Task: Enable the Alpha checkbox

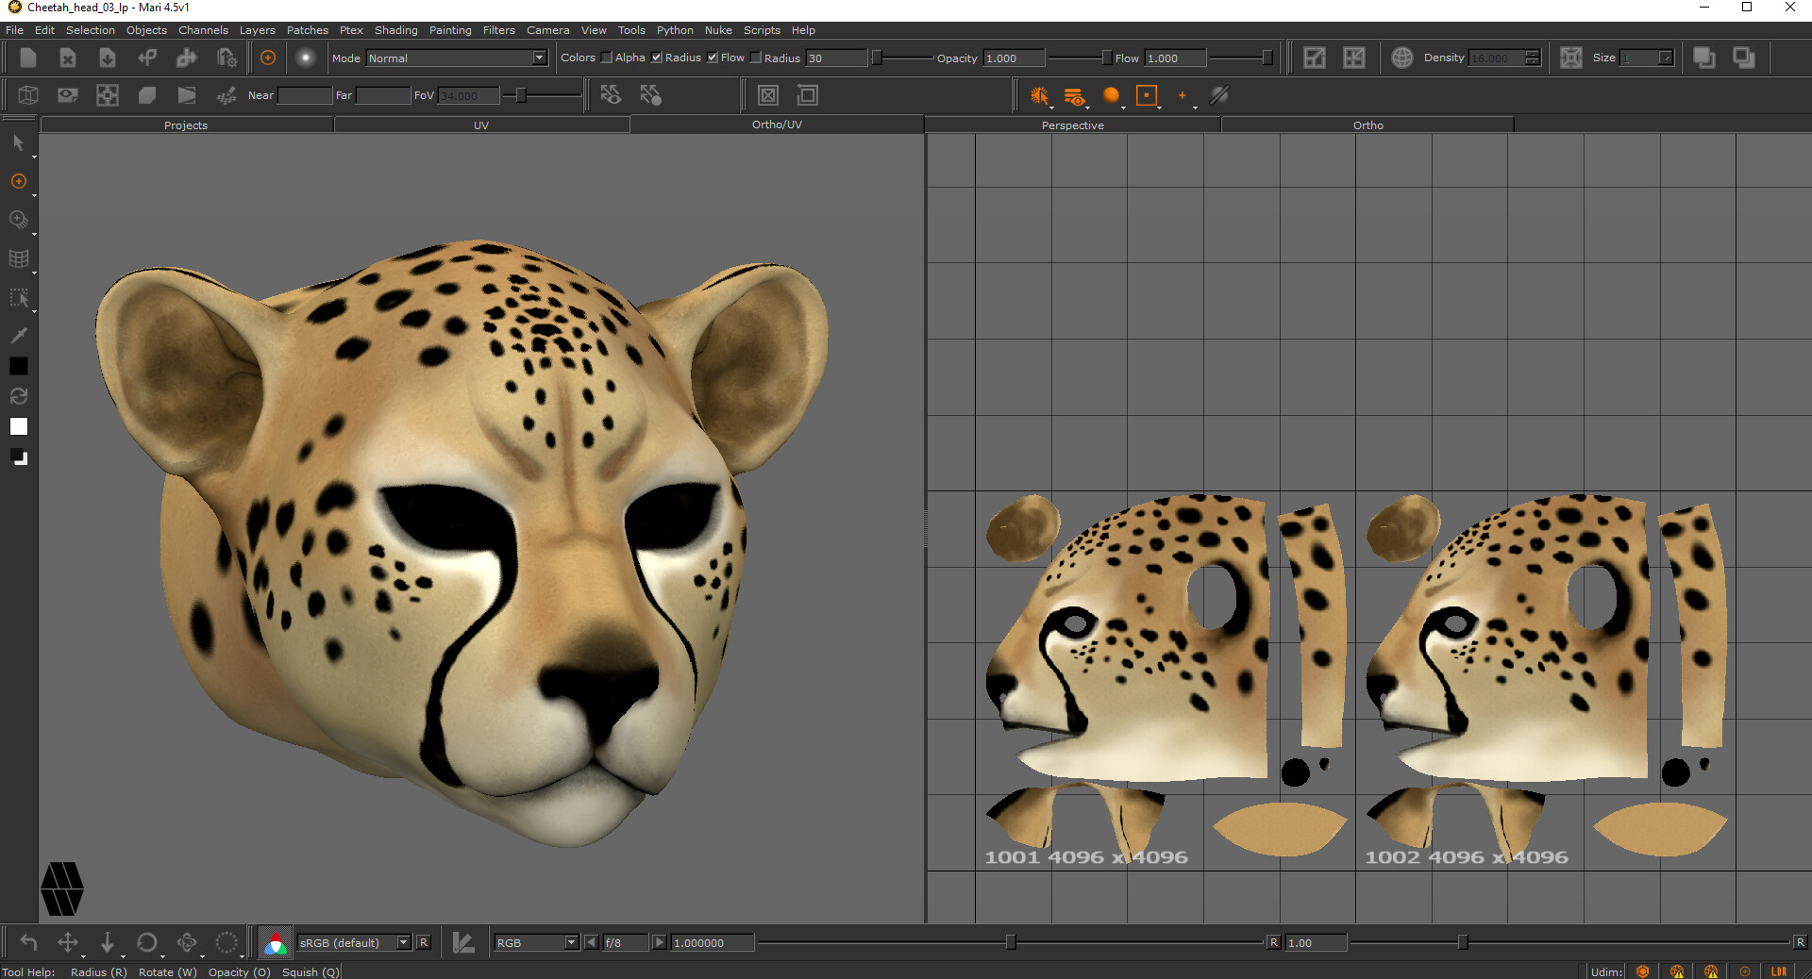Action: pyautogui.click(x=607, y=58)
